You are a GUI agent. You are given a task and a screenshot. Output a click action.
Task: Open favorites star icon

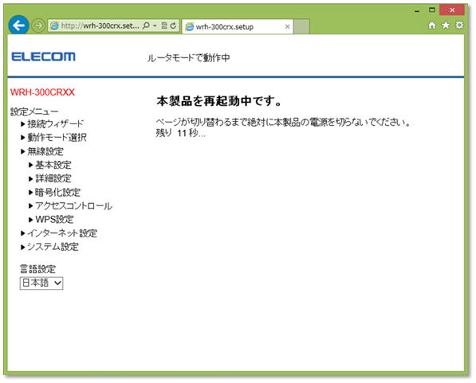pos(446,25)
